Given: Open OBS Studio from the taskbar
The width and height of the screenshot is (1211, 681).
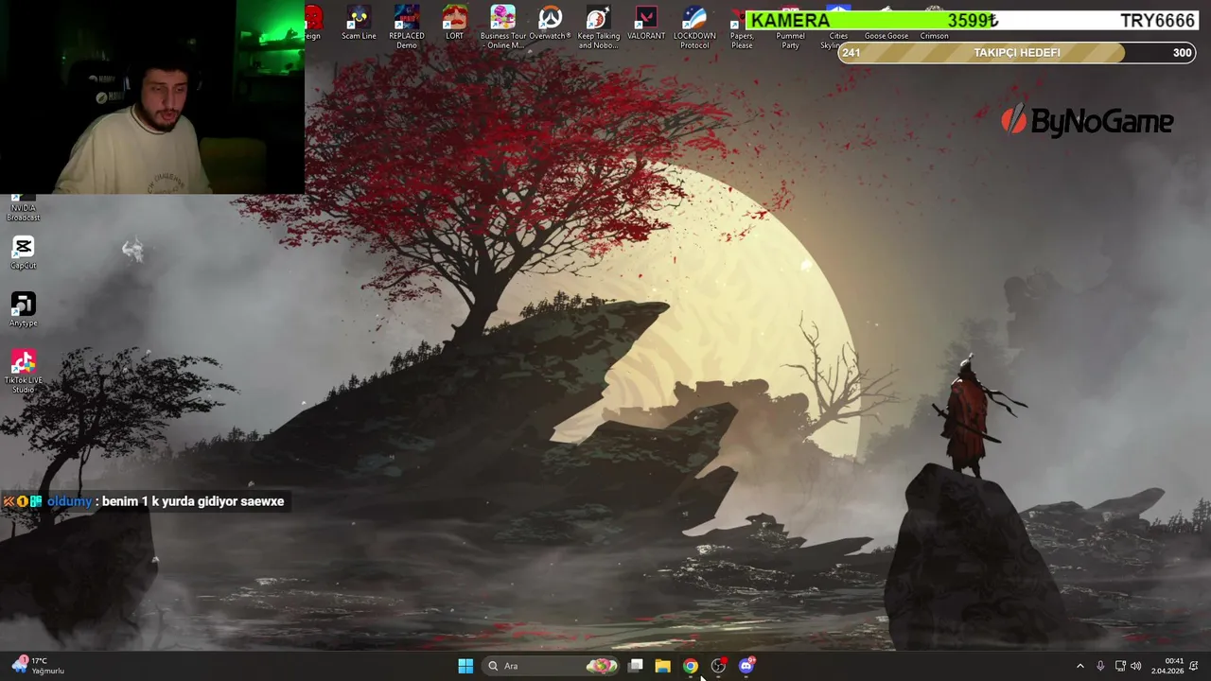Looking at the screenshot, I should [x=718, y=666].
